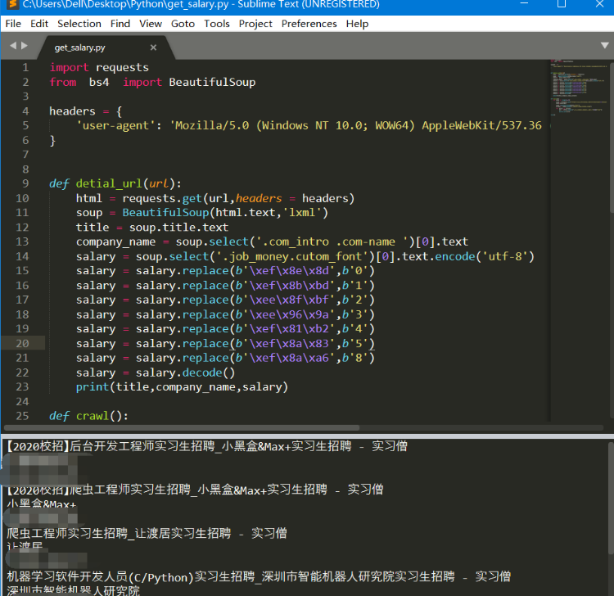This screenshot has height=596, width=614.
Task: Click 'salary.decode()' on line 22
Action: pyautogui.click(x=185, y=372)
